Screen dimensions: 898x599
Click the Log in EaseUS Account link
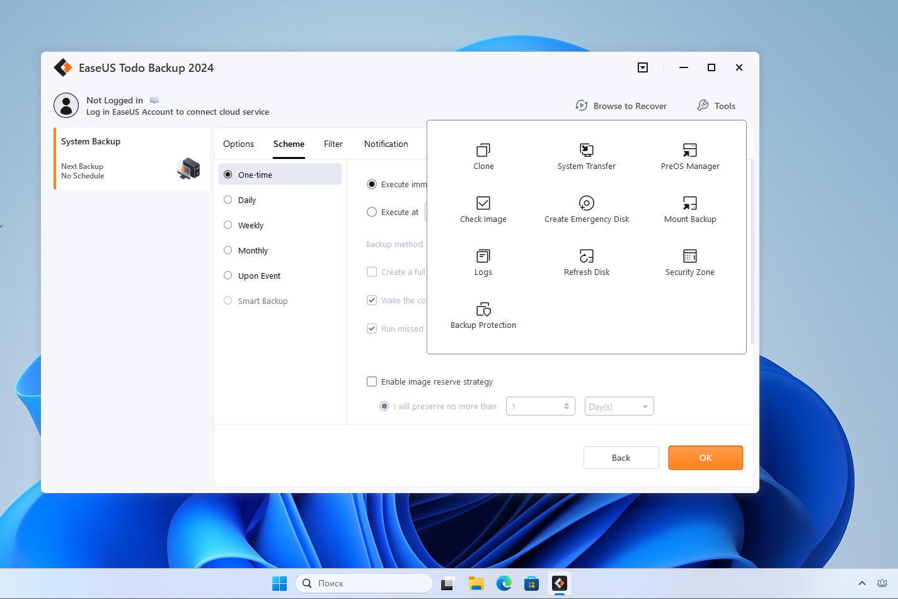point(178,112)
